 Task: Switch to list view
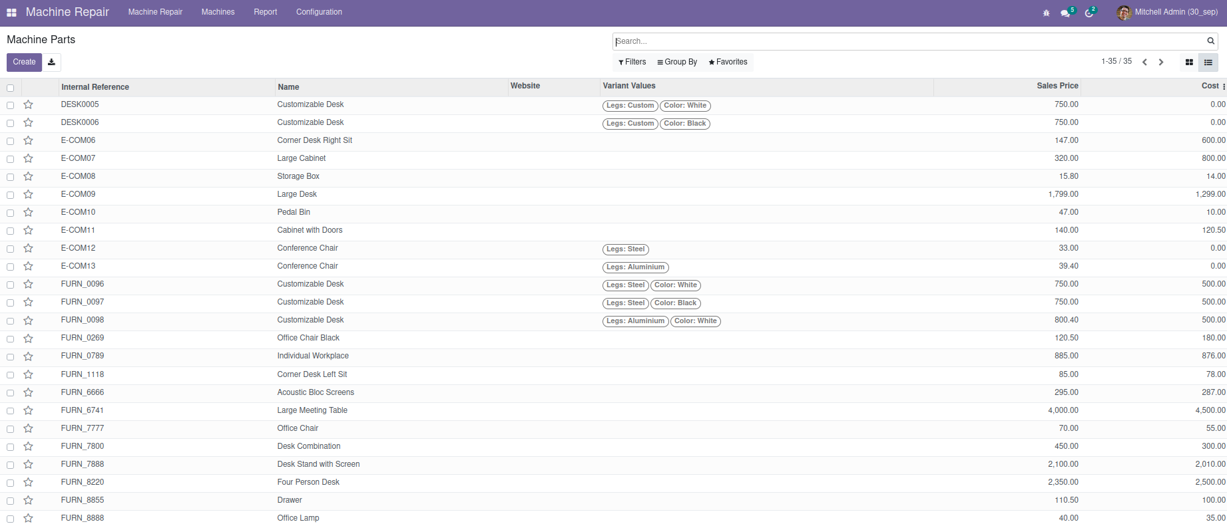point(1208,63)
